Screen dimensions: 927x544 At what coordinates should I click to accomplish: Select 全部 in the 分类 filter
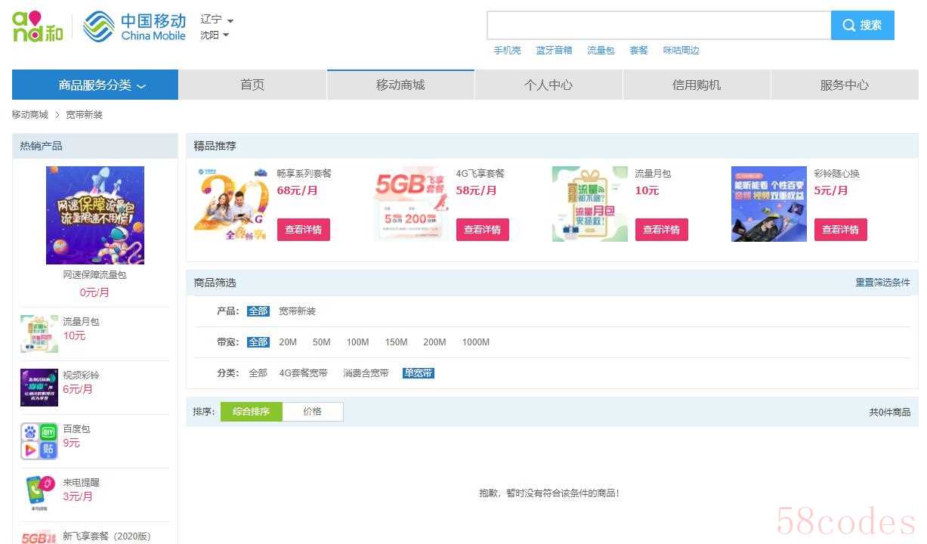(x=258, y=373)
